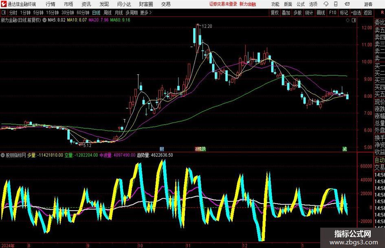Open the mobile phone icon in title bar

click(336, 4)
